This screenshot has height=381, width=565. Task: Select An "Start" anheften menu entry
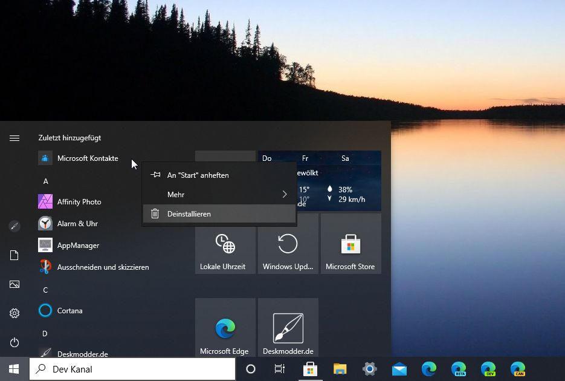tap(219, 175)
